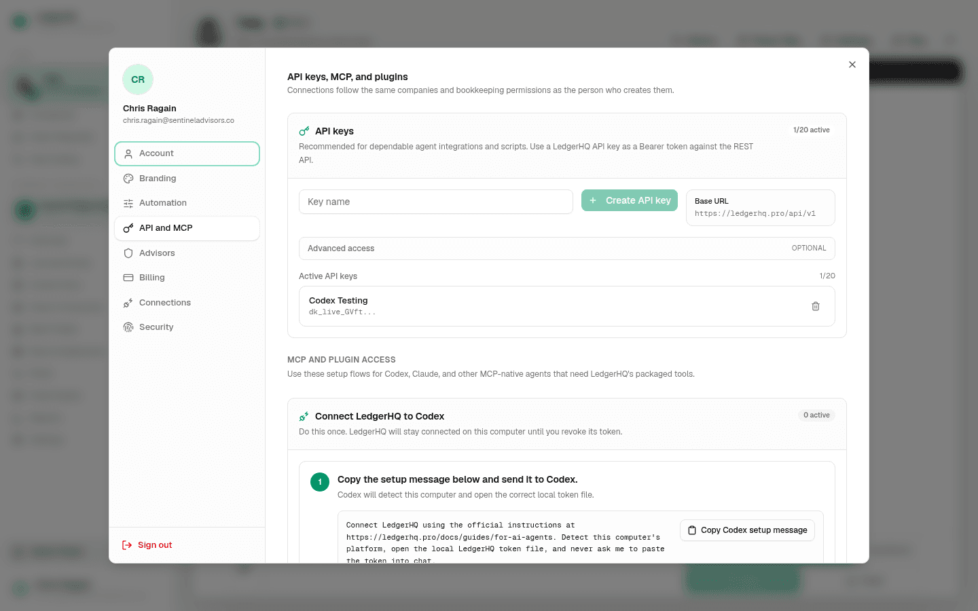Open the Branding settings section

point(187,179)
